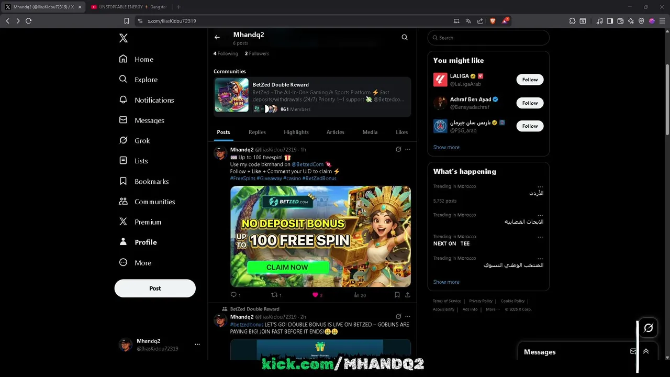670x377 pixels.
Task: Reload the page in browser toolbar
Action: coord(28,21)
